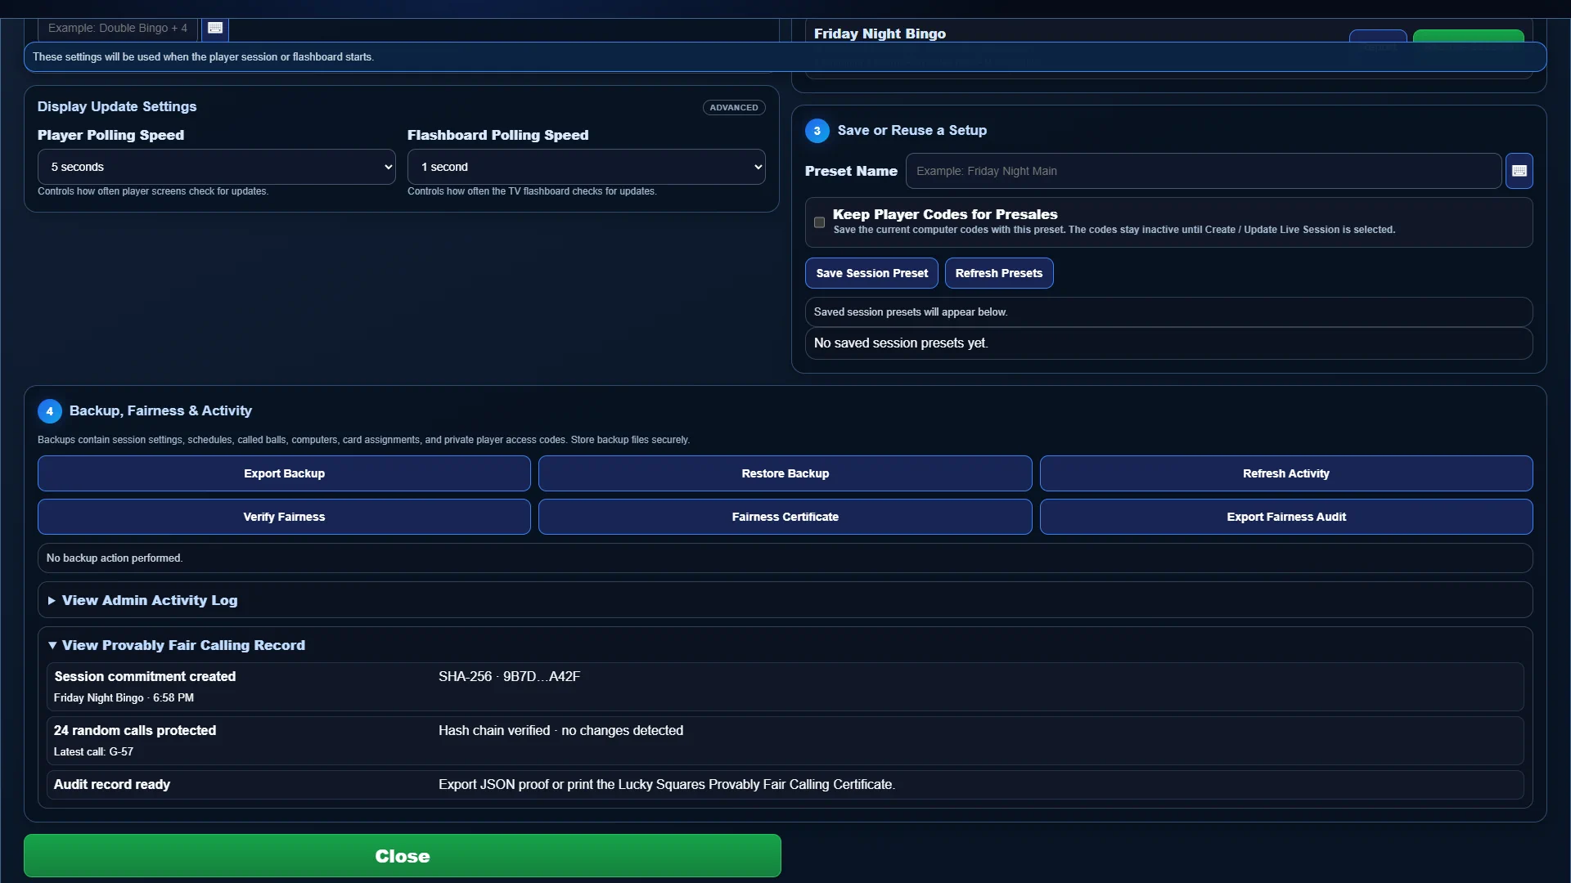This screenshot has height=883, width=1571.
Task: Click Refresh Activity button
Action: coord(1285,473)
